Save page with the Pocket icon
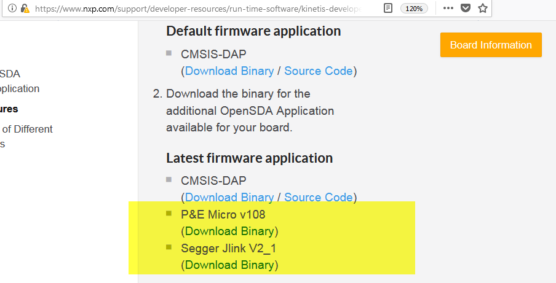 (x=466, y=9)
